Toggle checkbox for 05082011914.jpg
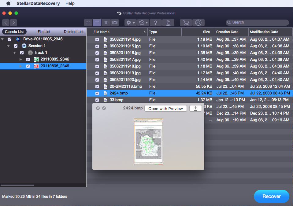Image resolution: width=293 pixels, height=206 pixels. pyautogui.click(x=97, y=39)
